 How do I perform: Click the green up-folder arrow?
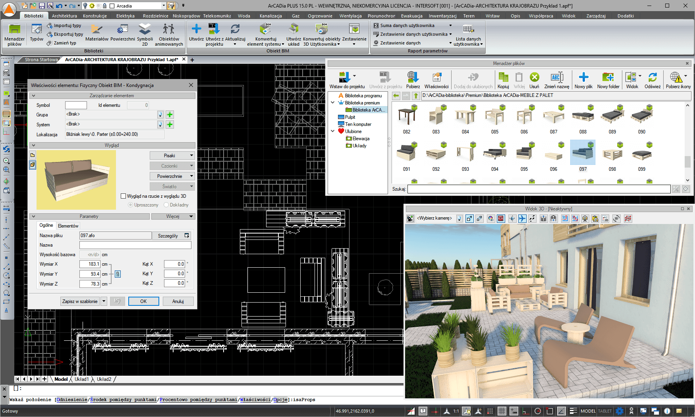(x=415, y=95)
